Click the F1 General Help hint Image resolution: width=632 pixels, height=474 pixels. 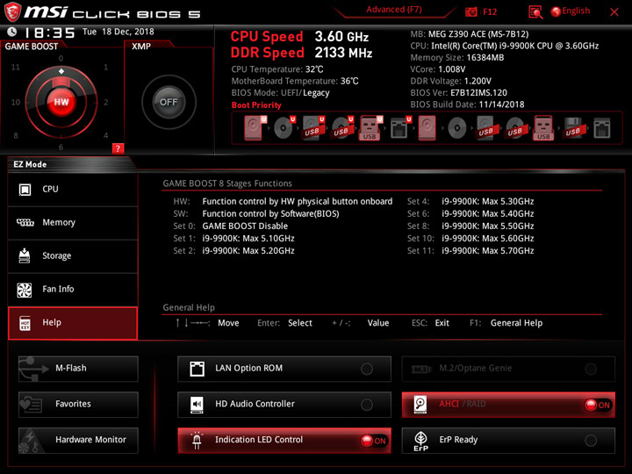pyautogui.click(x=506, y=323)
